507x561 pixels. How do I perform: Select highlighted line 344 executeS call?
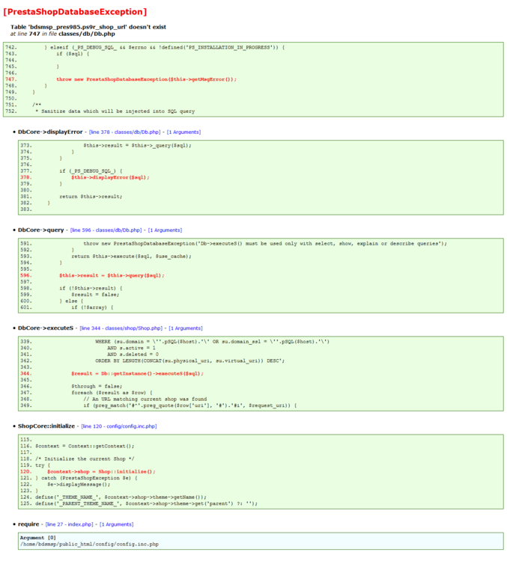137,373
